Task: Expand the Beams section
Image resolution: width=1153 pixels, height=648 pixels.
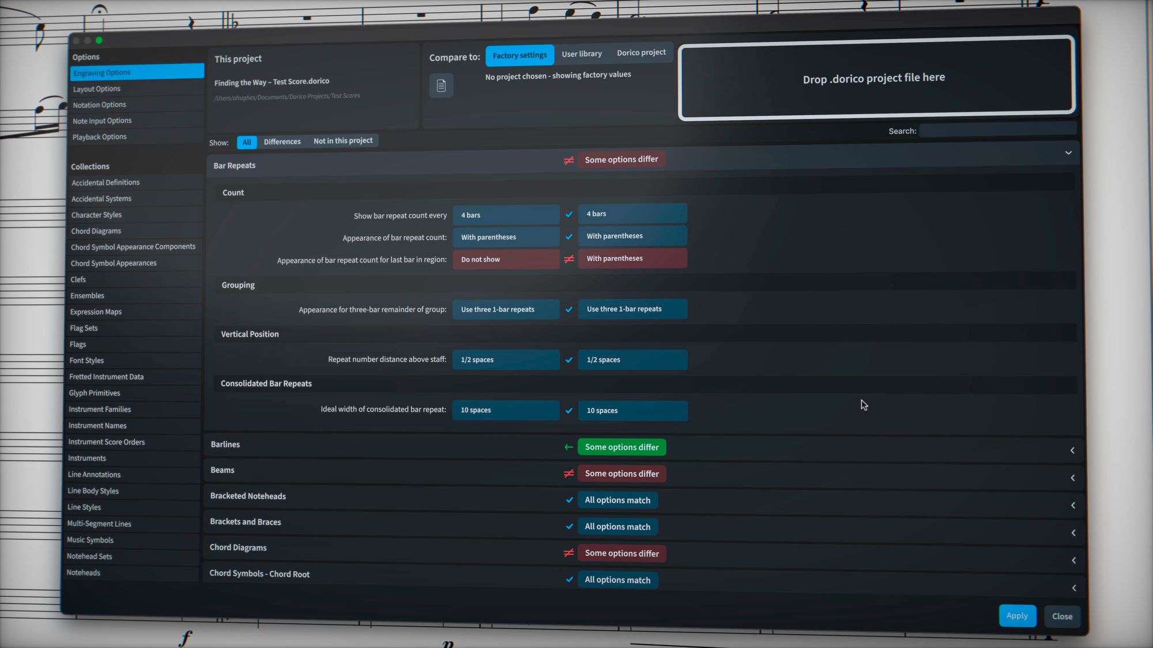Action: point(1072,478)
